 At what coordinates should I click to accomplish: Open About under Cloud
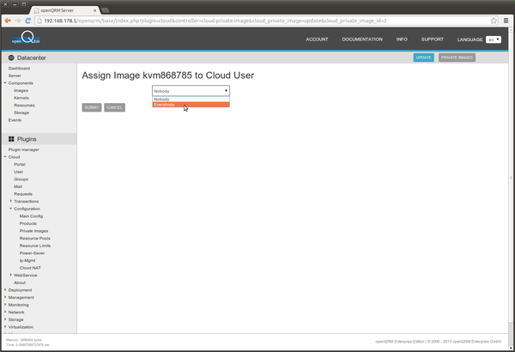[20, 282]
